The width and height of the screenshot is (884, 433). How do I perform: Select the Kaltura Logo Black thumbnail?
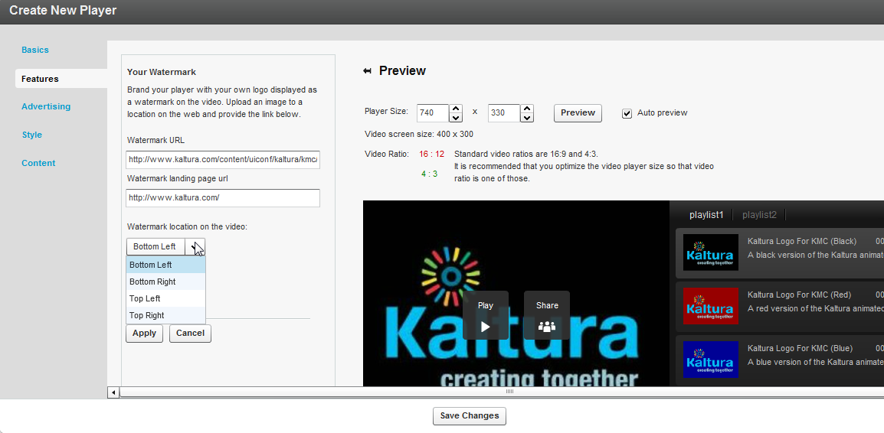click(x=710, y=252)
